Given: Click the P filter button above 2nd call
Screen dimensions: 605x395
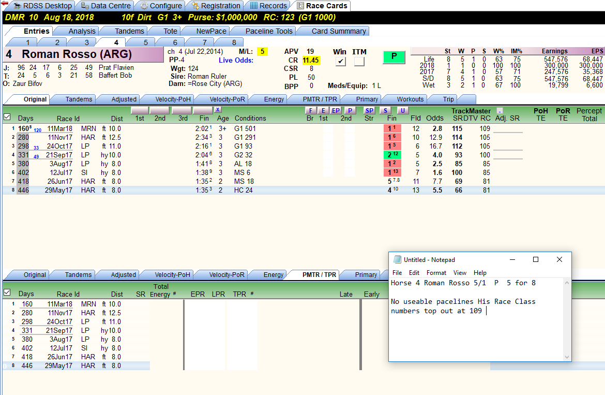Looking at the screenshot, I should click(x=350, y=110).
